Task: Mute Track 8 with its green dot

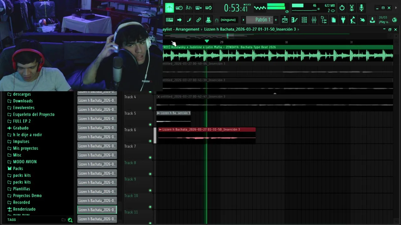Action: click(x=150, y=174)
